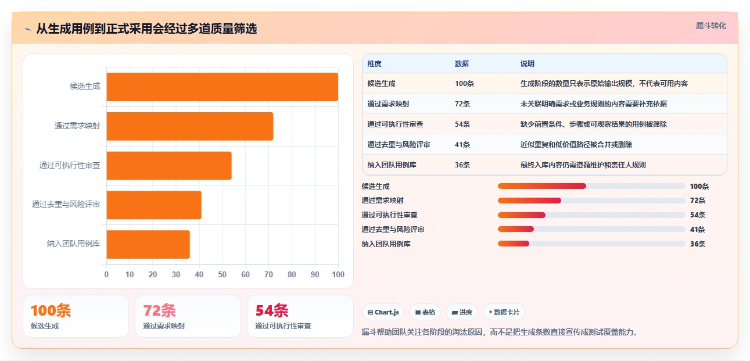Click the 72条 value beside the progress bars
Image resolution: width=750 pixels, height=361 pixels.
tap(698, 201)
